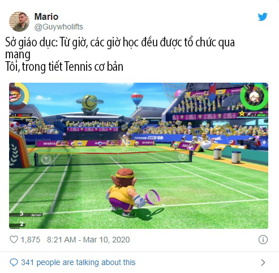Screen dimensions: 279x273
Task: Click the hot air balloon in the image
Action: (137, 100)
